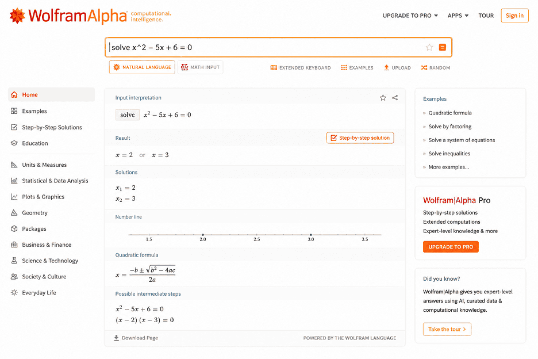Click the Take the tour button

click(x=447, y=329)
